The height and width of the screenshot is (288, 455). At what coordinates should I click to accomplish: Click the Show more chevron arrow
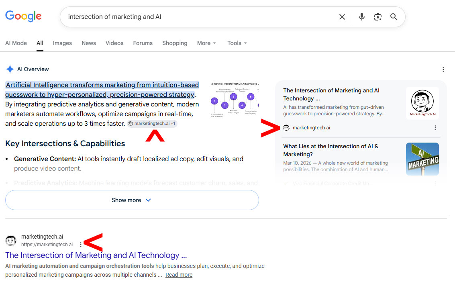(x=148, y=200)
